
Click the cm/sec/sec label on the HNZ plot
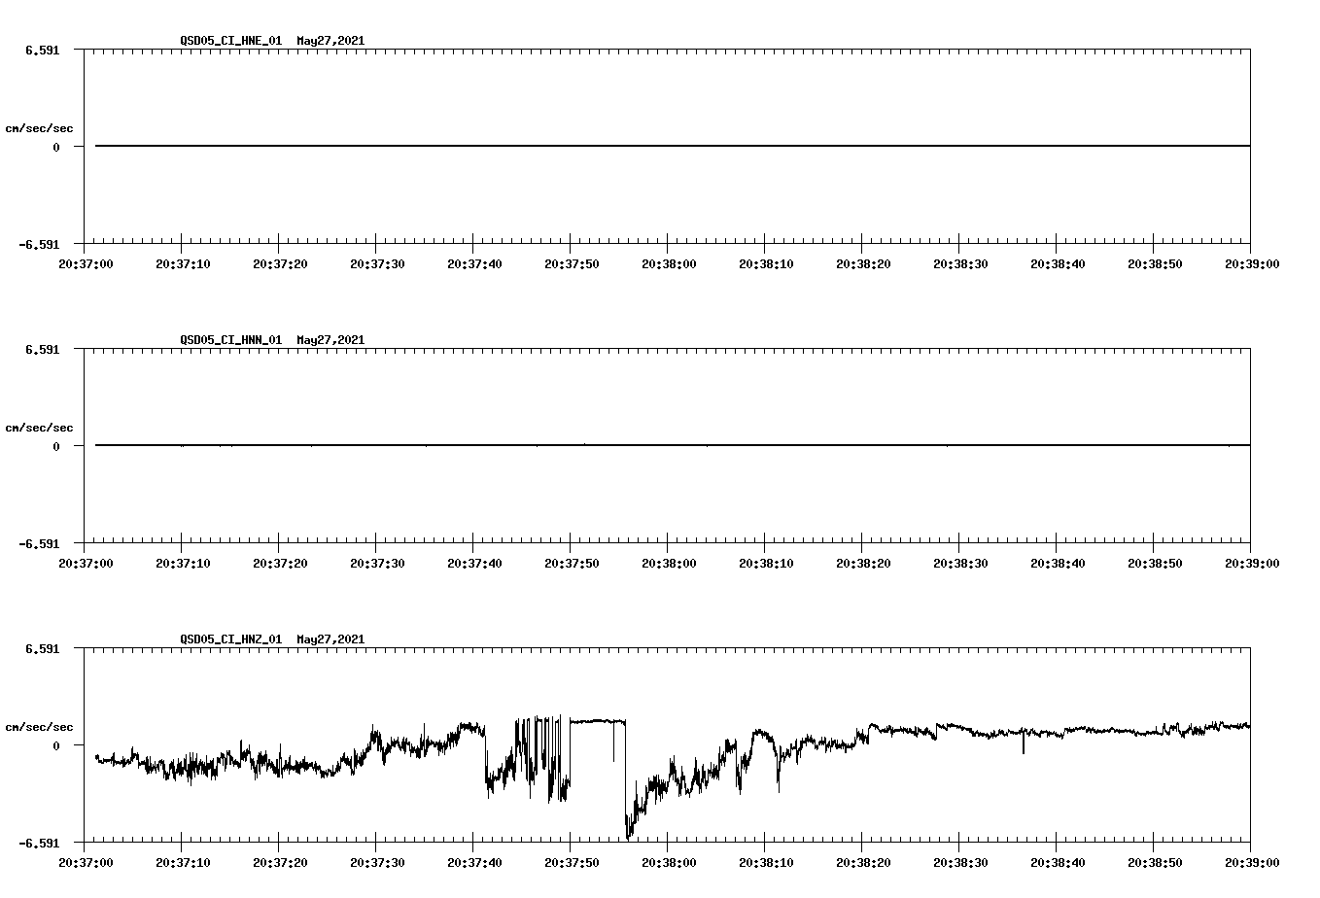[41, 726]
